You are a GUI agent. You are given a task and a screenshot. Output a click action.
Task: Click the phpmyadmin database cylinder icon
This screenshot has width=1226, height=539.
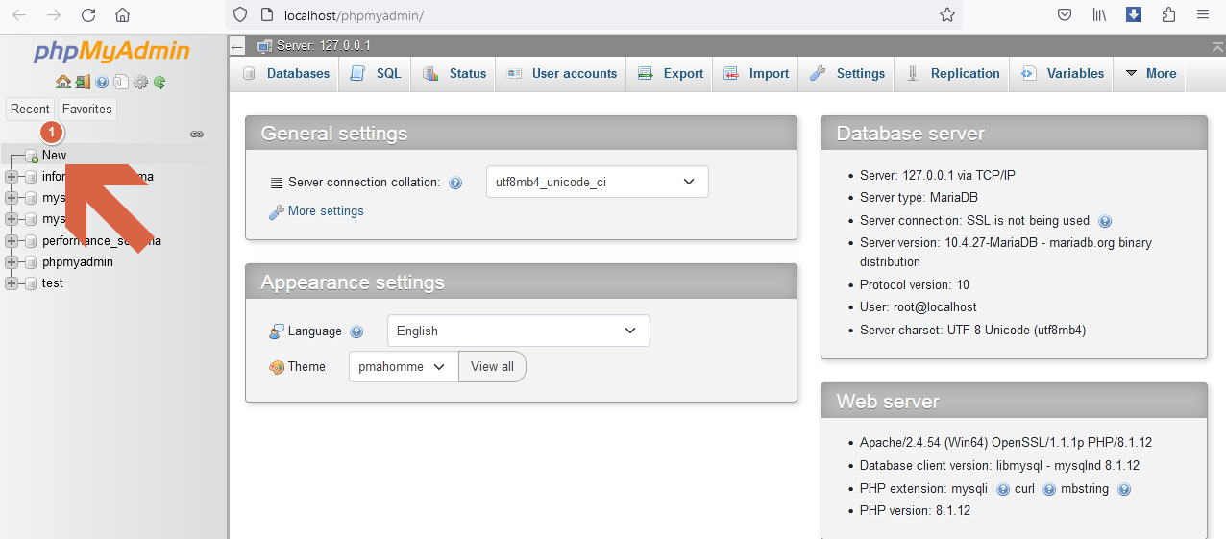pyautogui.click(x=31, y=262)
